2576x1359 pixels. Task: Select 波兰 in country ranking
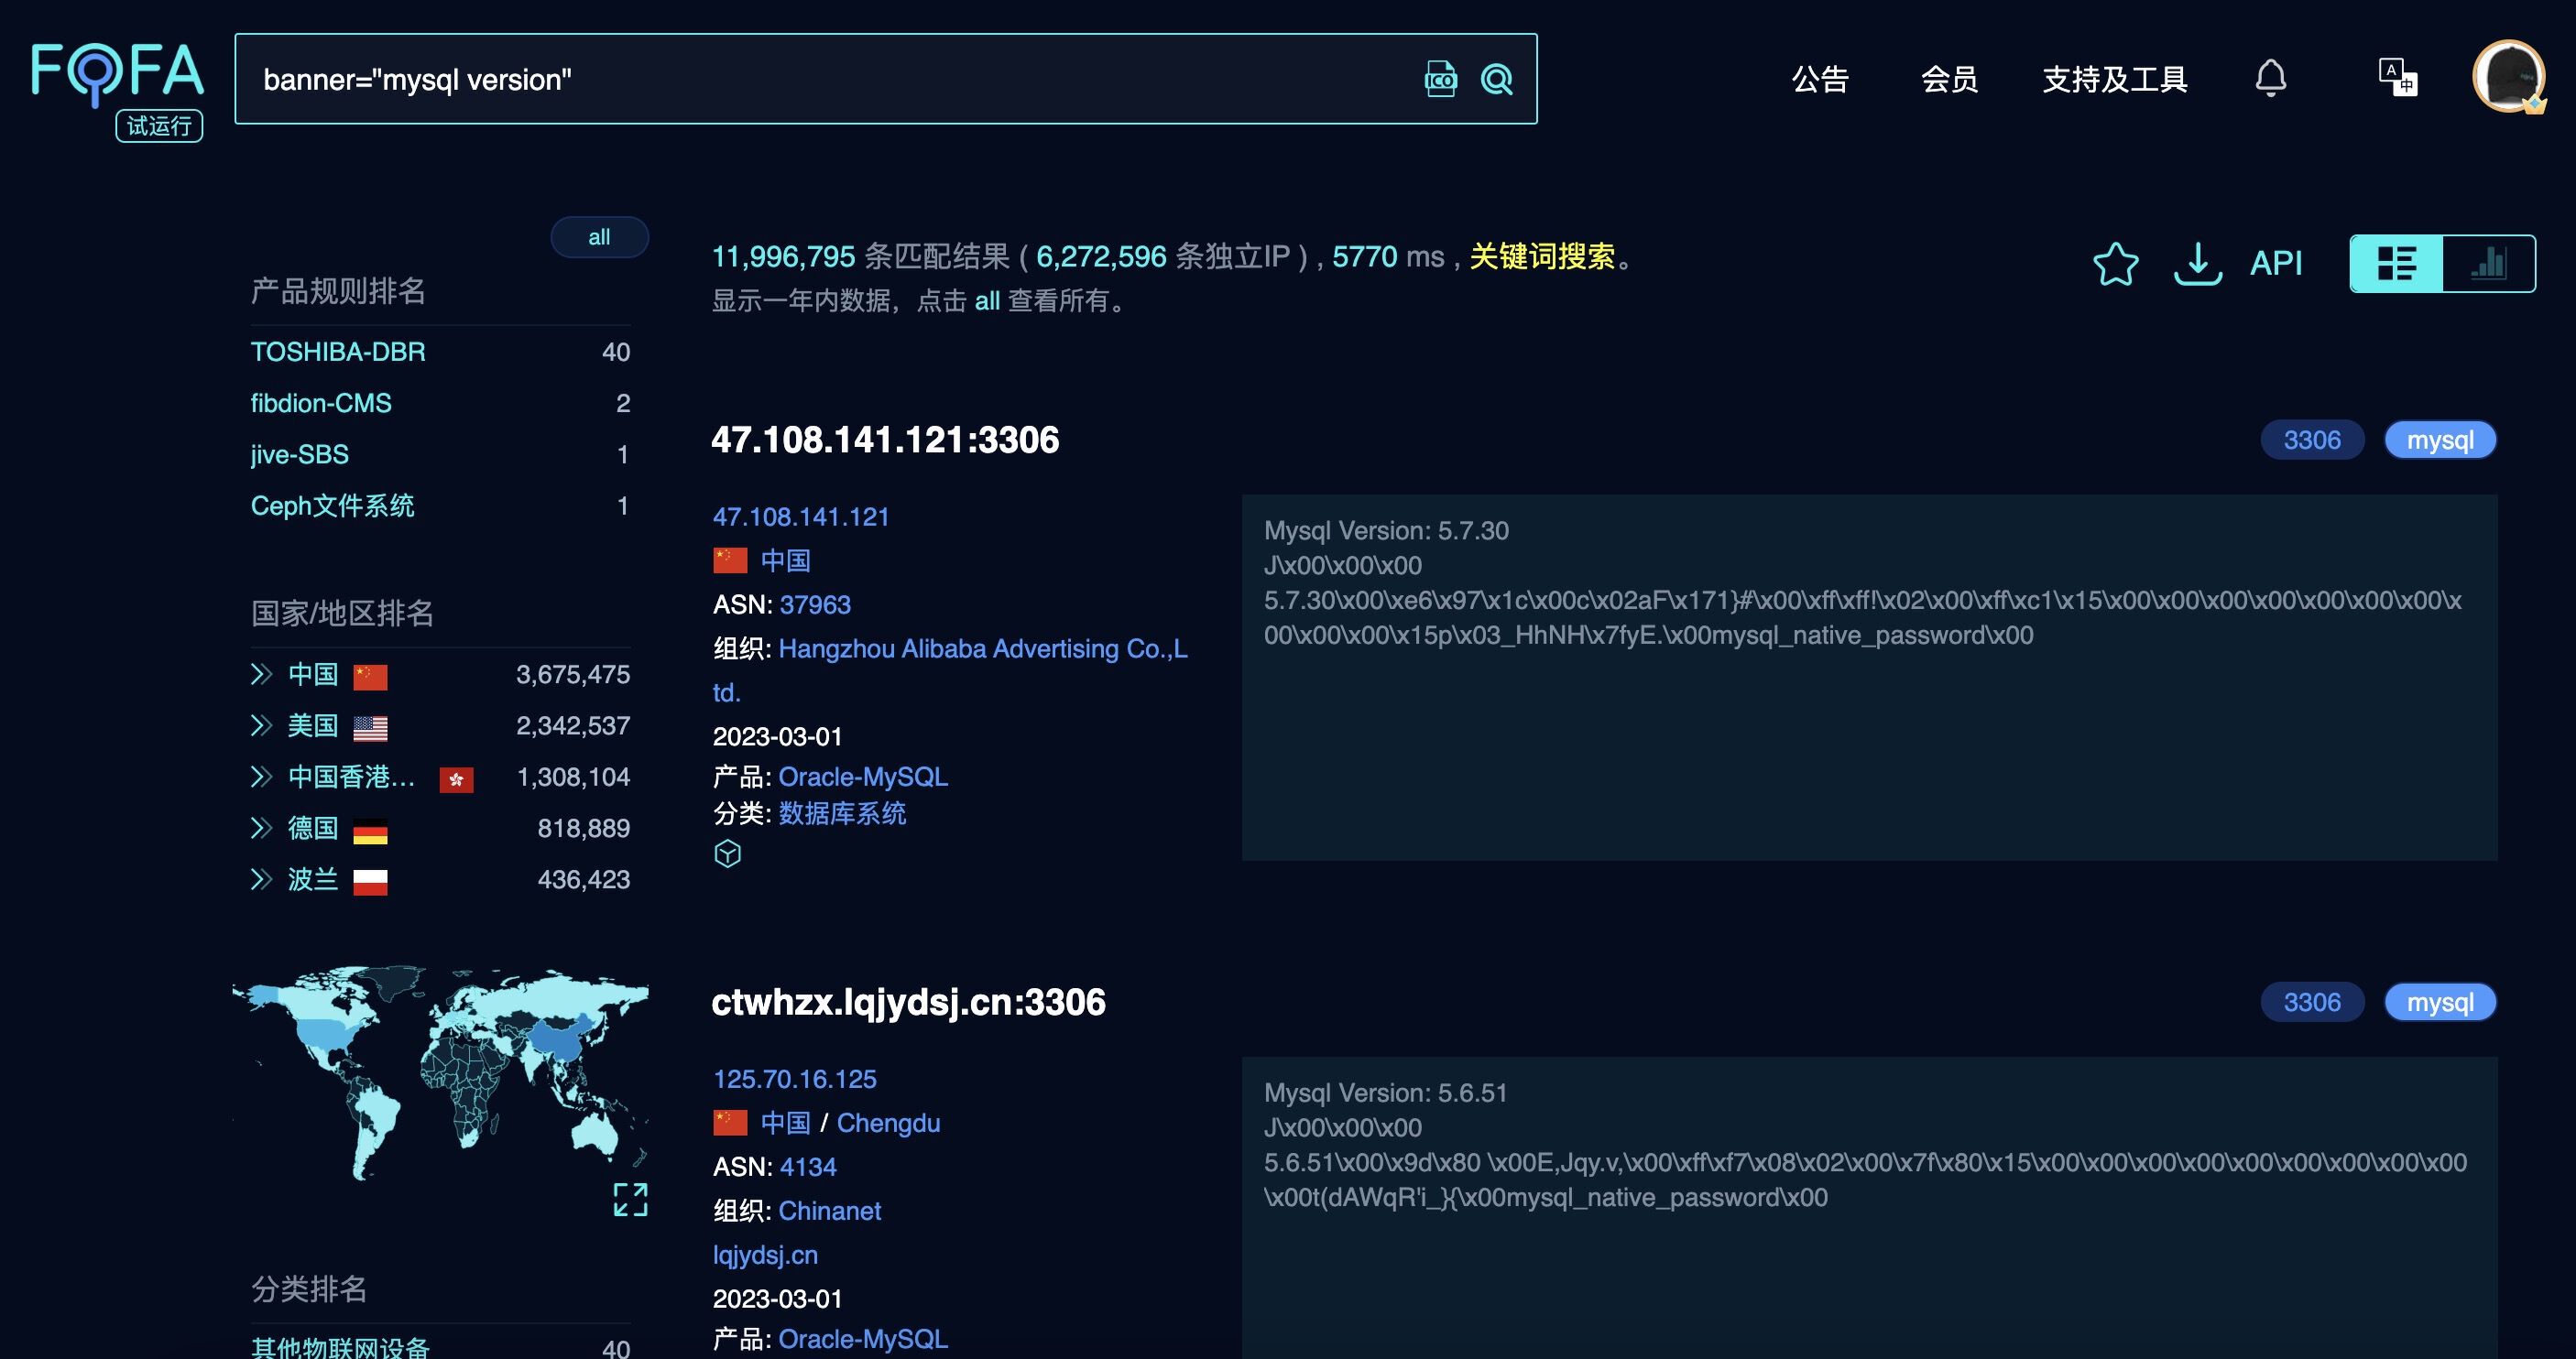tap(313, 879)
